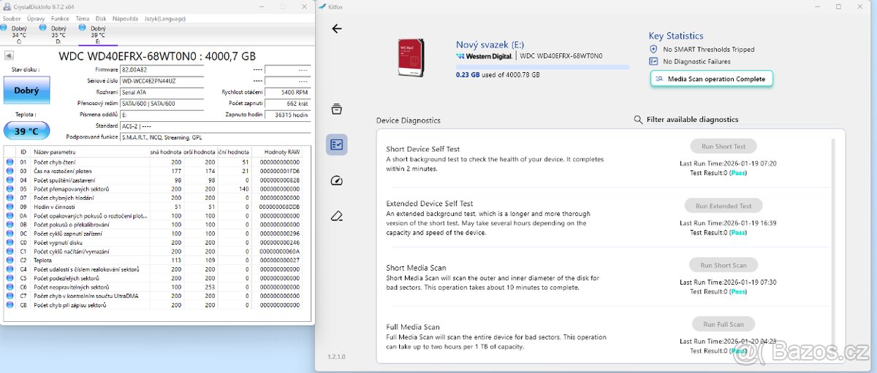Select the D: drive status orb at 35 °C
This screenshot has height=373, width=877.
(x=43, y=28)
